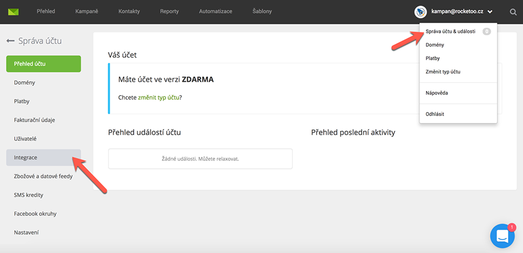Click the user avatar icon
This screenshot has width=523, height=253.
(x=421, y=12)
